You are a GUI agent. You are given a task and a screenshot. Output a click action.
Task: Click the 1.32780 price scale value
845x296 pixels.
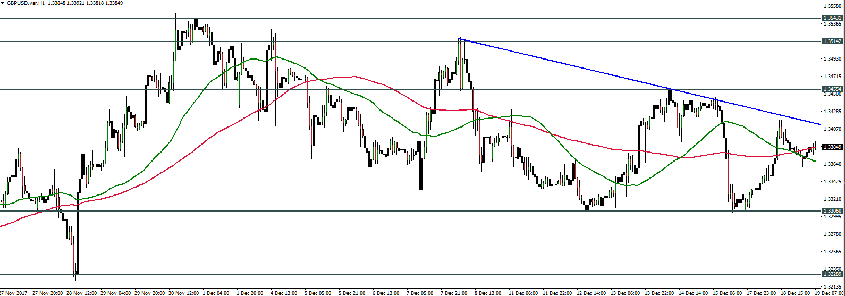point(833,234)
